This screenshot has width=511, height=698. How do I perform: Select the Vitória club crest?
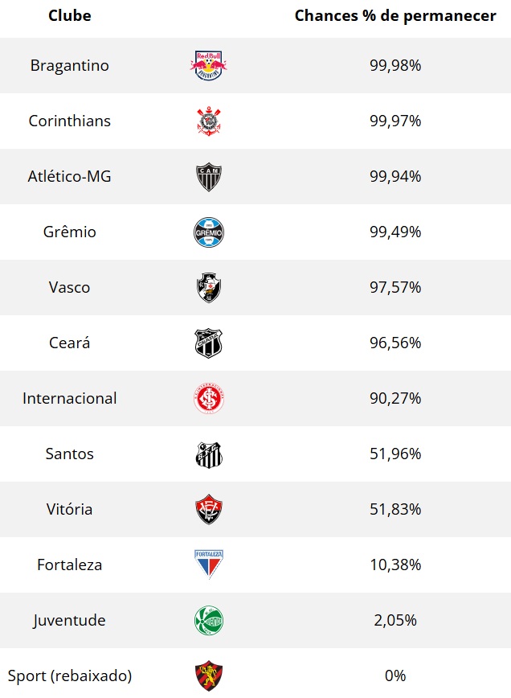209,510
